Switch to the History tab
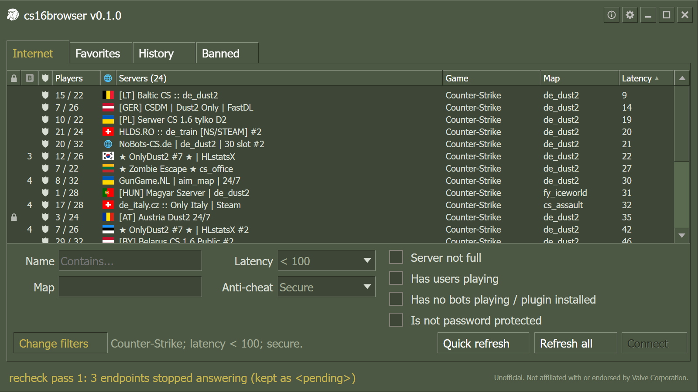Screen dimensions: 698x392 point(164,53)
